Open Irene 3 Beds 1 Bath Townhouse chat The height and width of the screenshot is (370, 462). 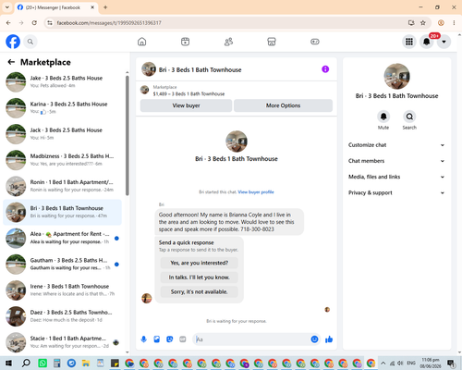click(x=63, y=290)
